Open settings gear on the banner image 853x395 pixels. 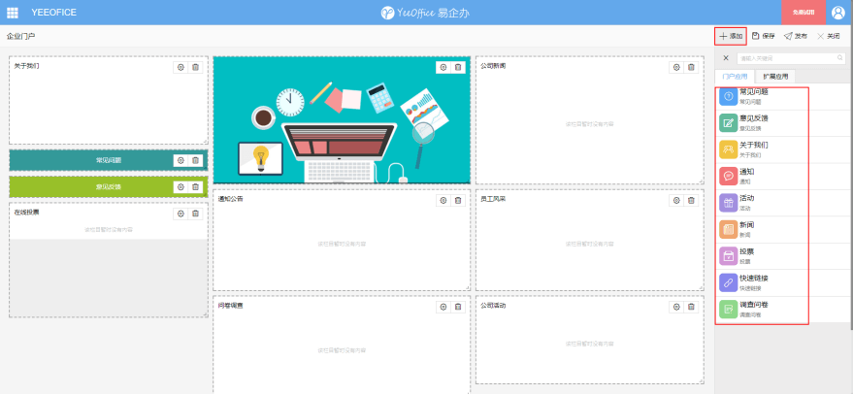(443, 67)
